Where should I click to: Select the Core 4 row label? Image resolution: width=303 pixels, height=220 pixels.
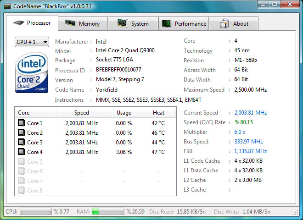tap(35, 152)
